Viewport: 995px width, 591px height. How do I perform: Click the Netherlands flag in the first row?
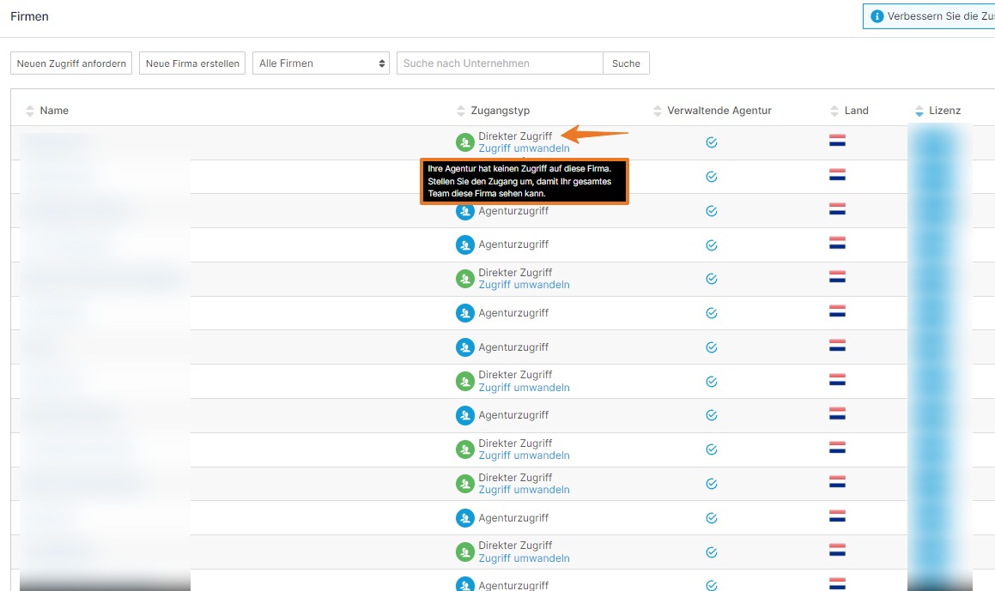[837, 141]
